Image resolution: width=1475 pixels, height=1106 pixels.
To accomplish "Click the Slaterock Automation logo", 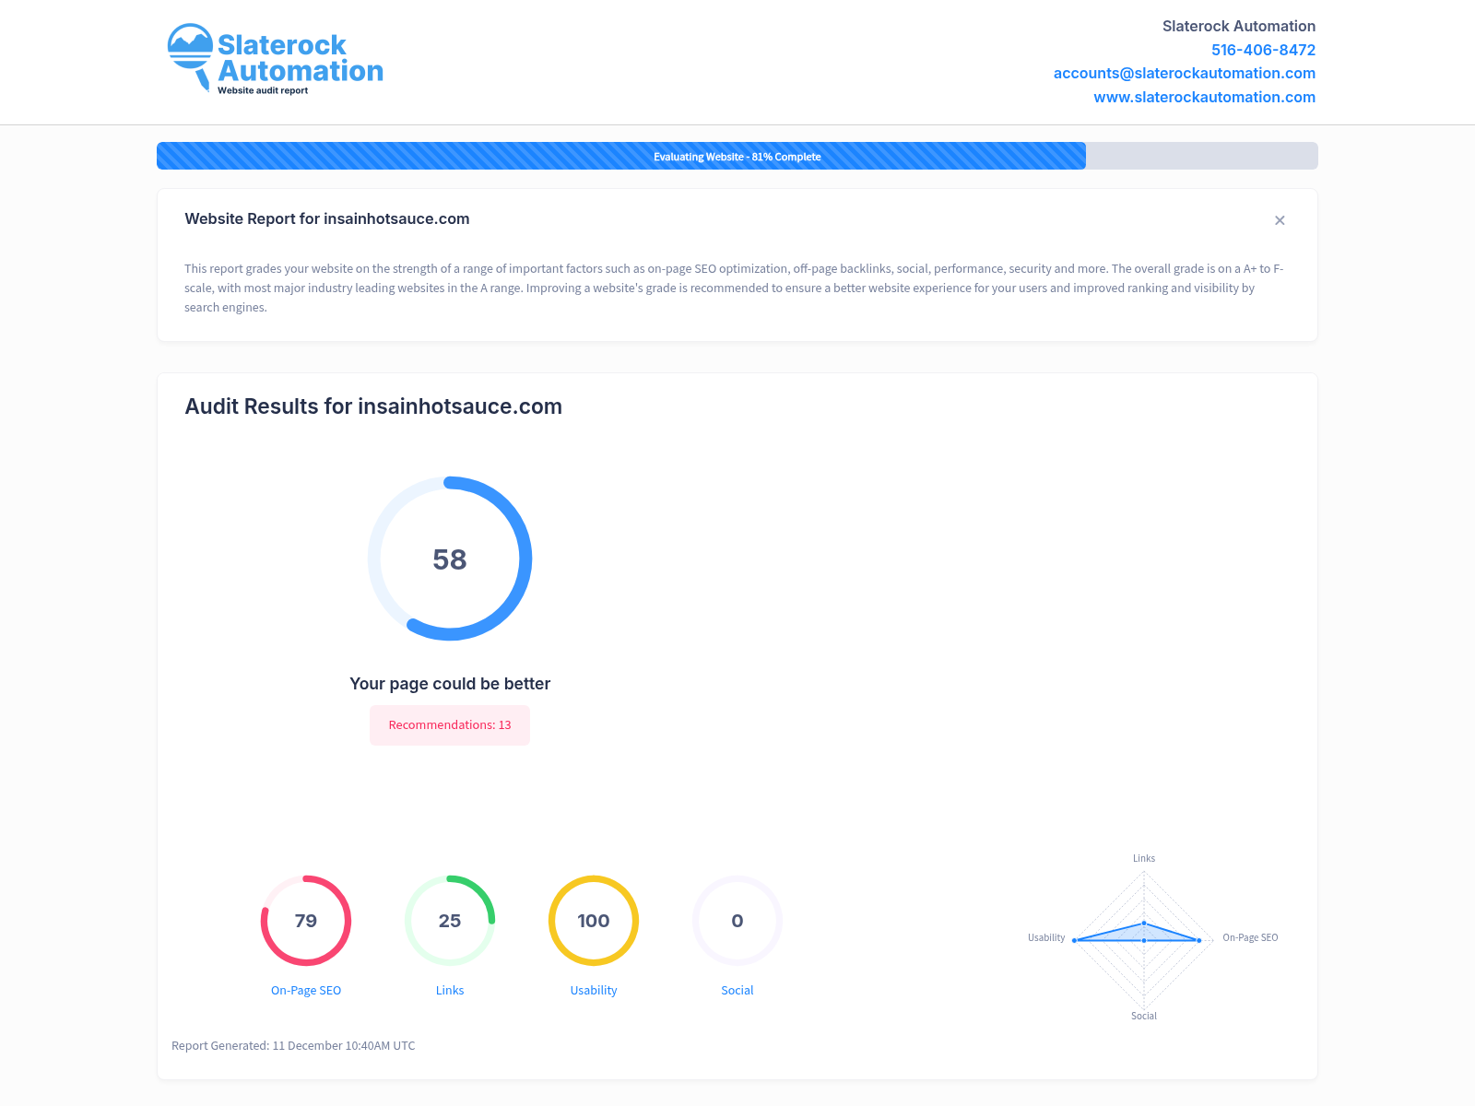I will [x=275, y=59].
